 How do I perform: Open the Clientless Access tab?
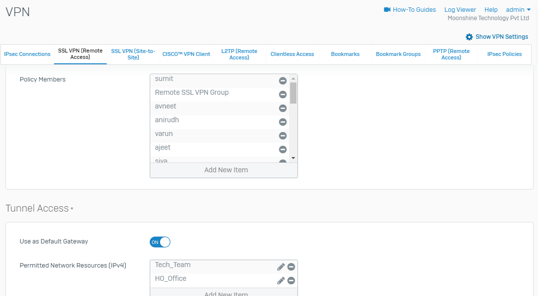292,54
